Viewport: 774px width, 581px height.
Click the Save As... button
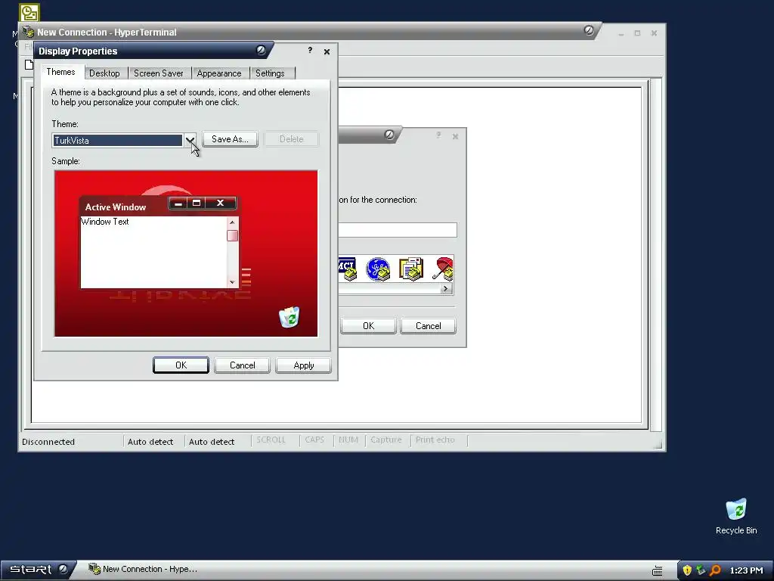tap(230, 139)
